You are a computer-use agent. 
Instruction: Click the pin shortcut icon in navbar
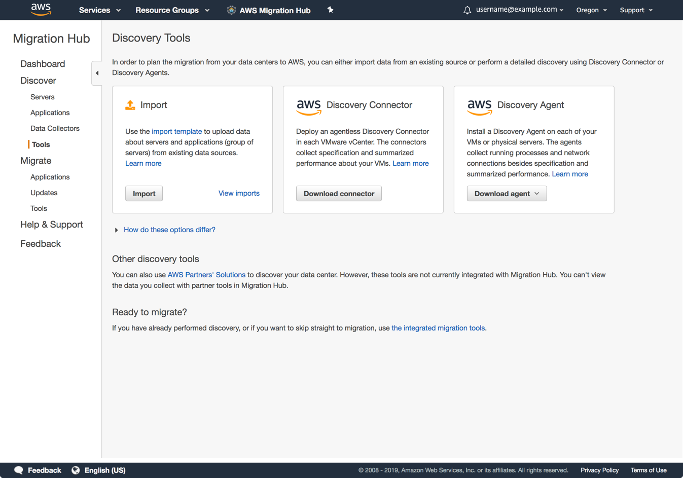click(x=330, y=10)
